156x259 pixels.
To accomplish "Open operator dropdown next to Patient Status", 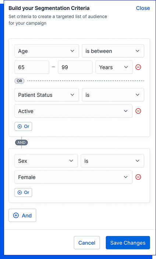I will pos(113,95).
